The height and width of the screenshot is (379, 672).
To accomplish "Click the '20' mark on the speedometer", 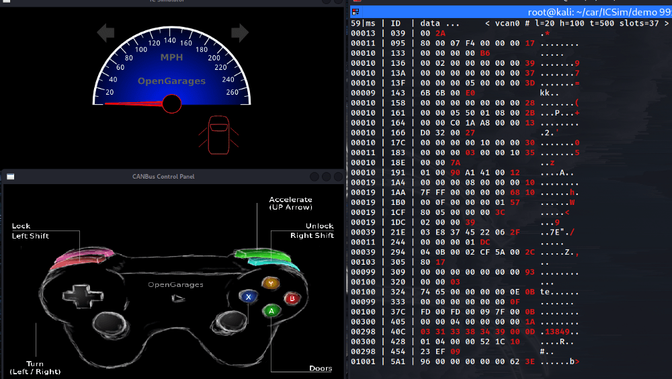I will (110, 92).
